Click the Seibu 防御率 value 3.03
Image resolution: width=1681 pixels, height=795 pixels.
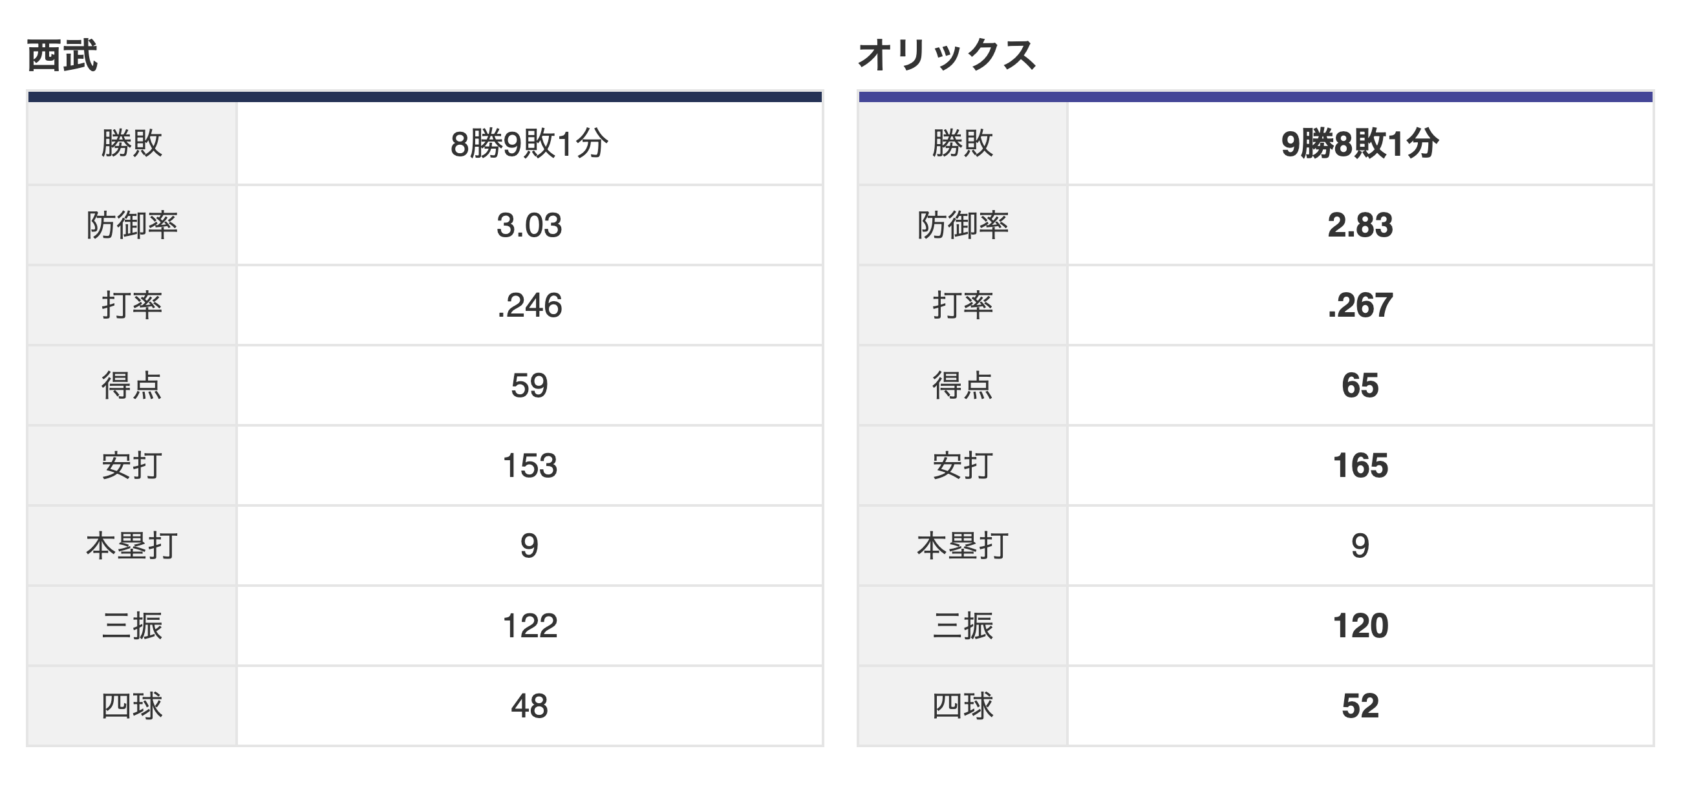point(530,225)
